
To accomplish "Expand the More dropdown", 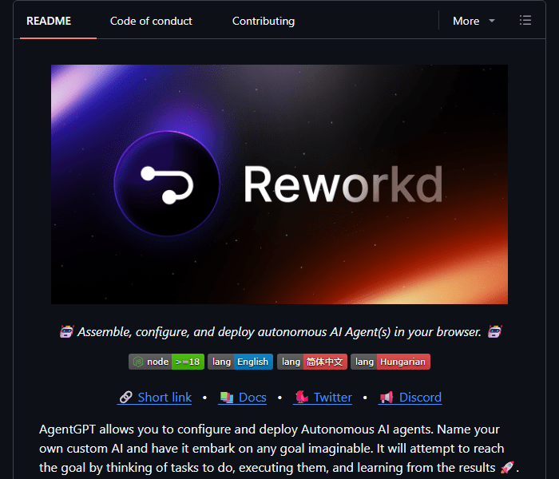I will point(474,21).
